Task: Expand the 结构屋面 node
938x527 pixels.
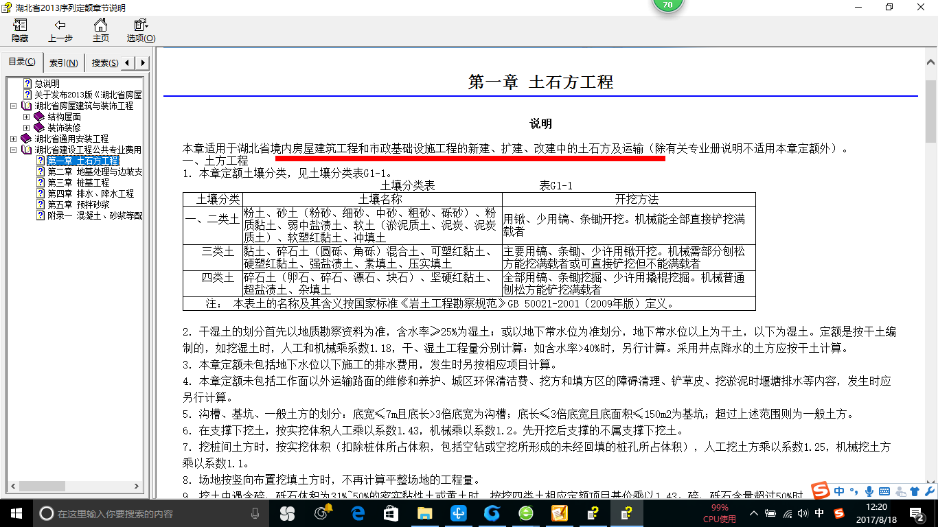Action: pos(27,117)
